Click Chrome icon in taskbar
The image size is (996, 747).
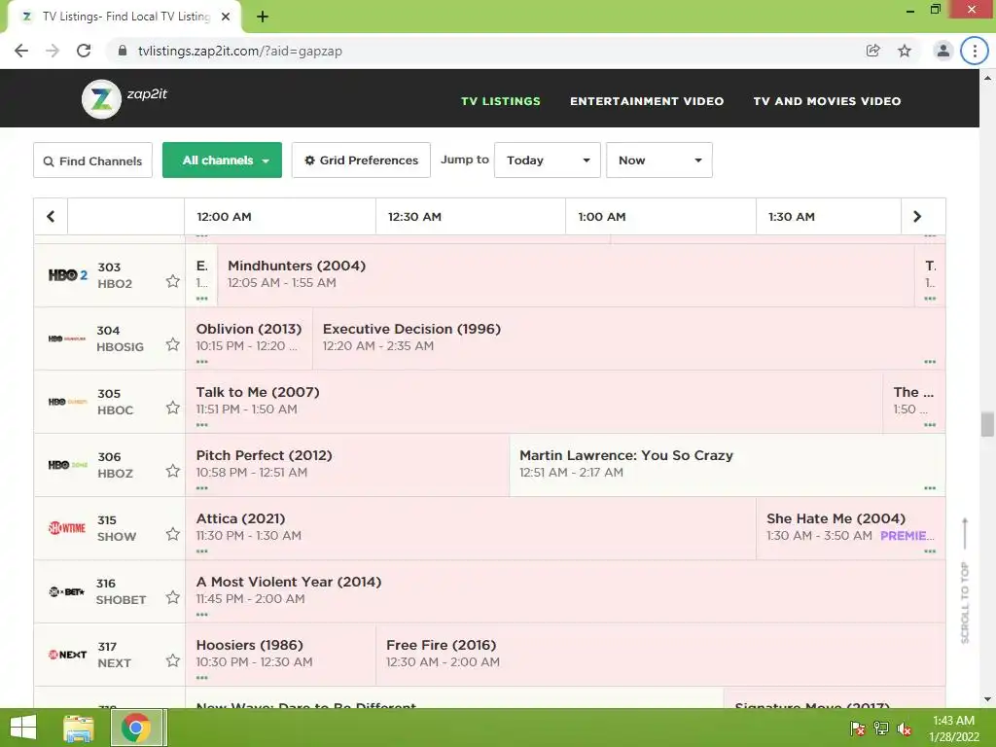coord(136,728)
